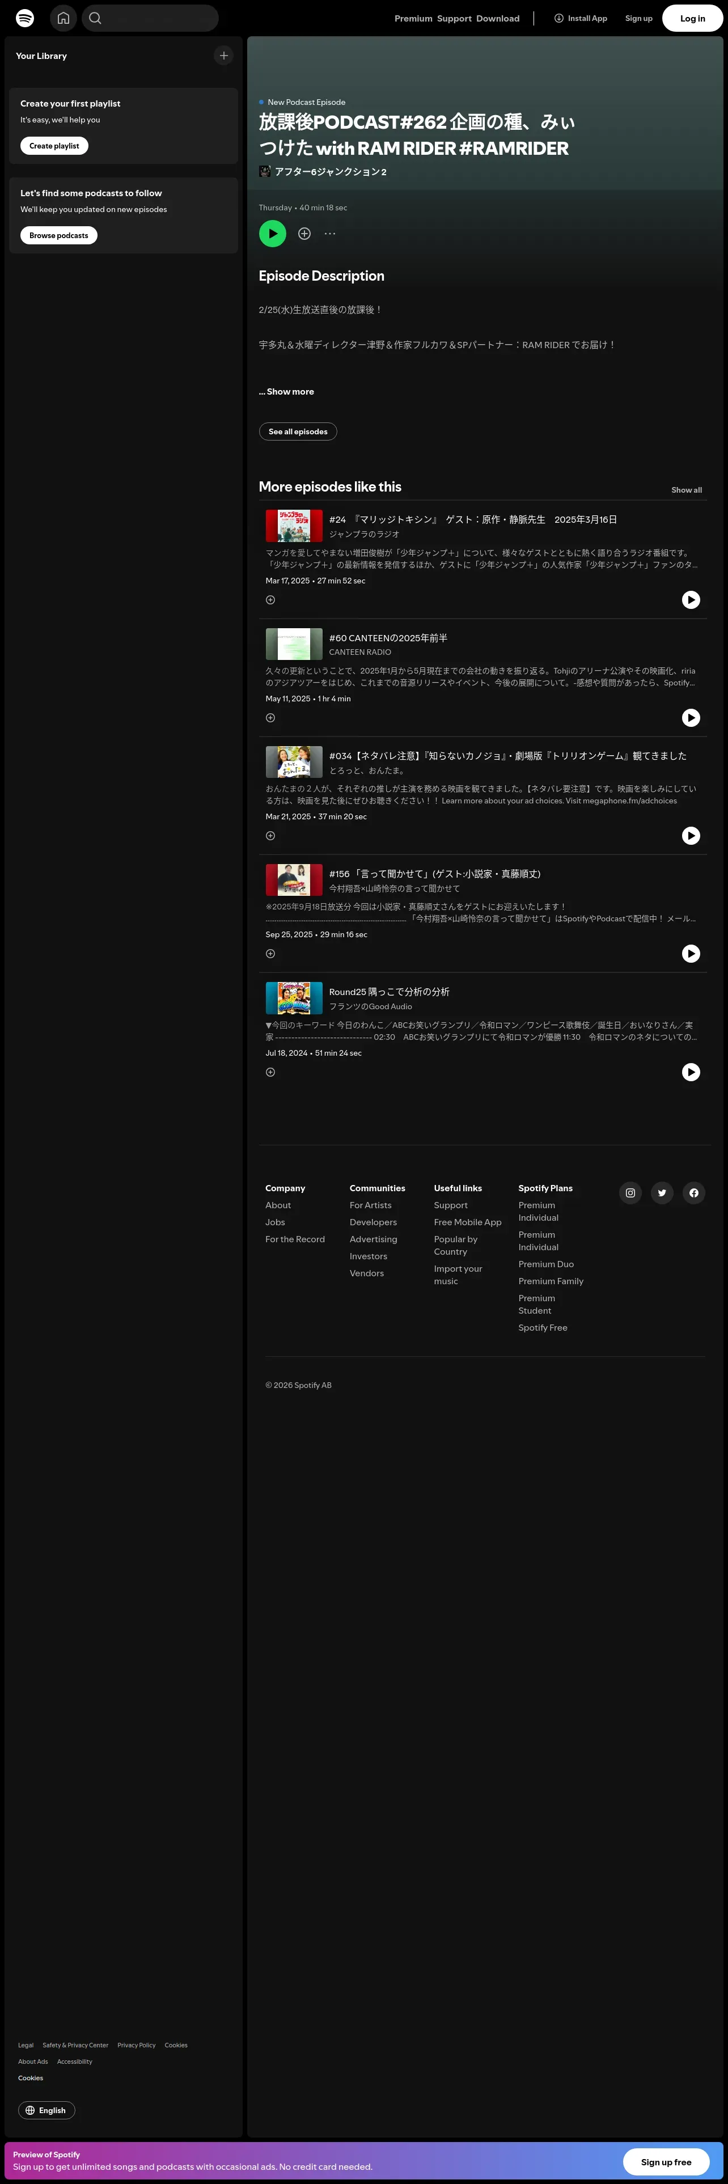Open Legal link in sidebar
Image resolution: width=728 pixels, height=2184 pixels.
point(26,2045)
